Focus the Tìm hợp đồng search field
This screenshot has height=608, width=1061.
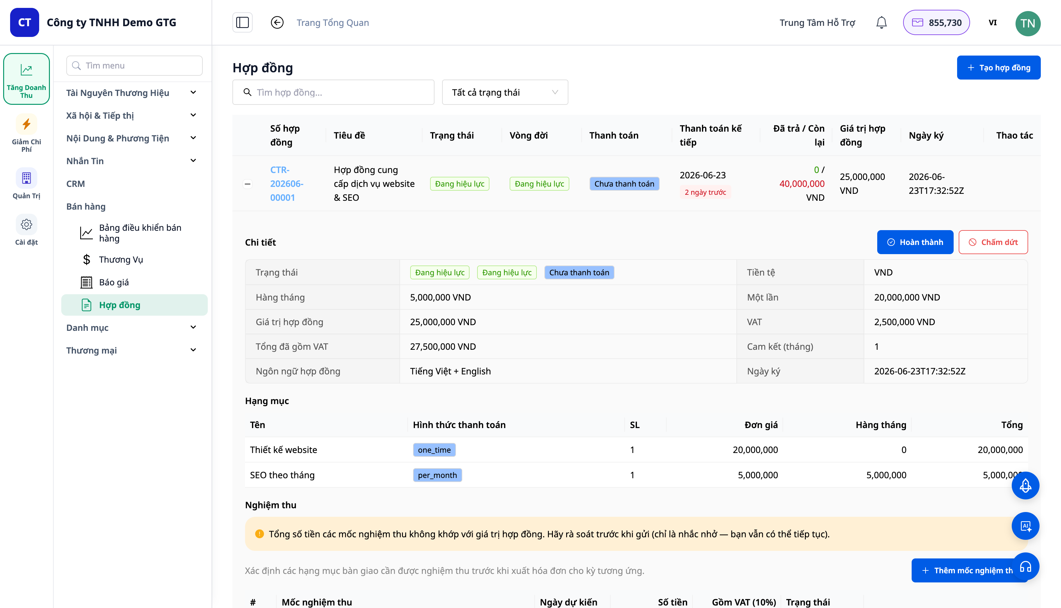333,92
